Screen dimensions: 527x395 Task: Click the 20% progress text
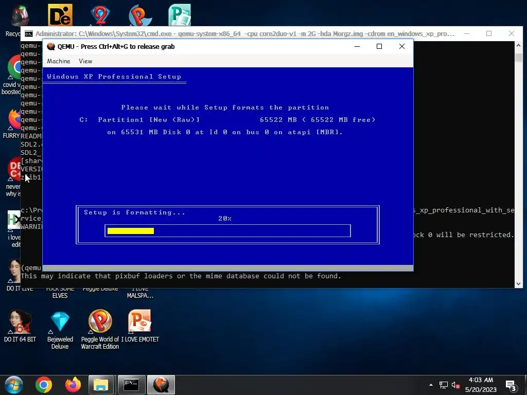click(x=225, y=219)
